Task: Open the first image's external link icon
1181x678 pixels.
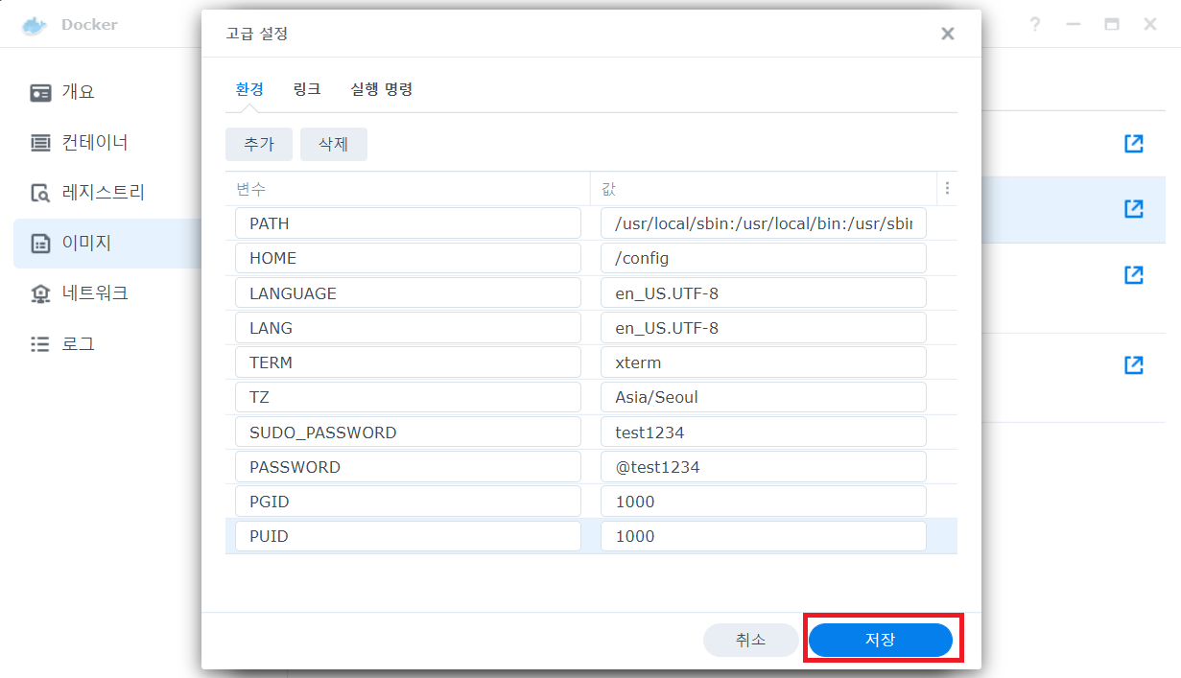Action: pyautogui.click(x=1134, y=144)
